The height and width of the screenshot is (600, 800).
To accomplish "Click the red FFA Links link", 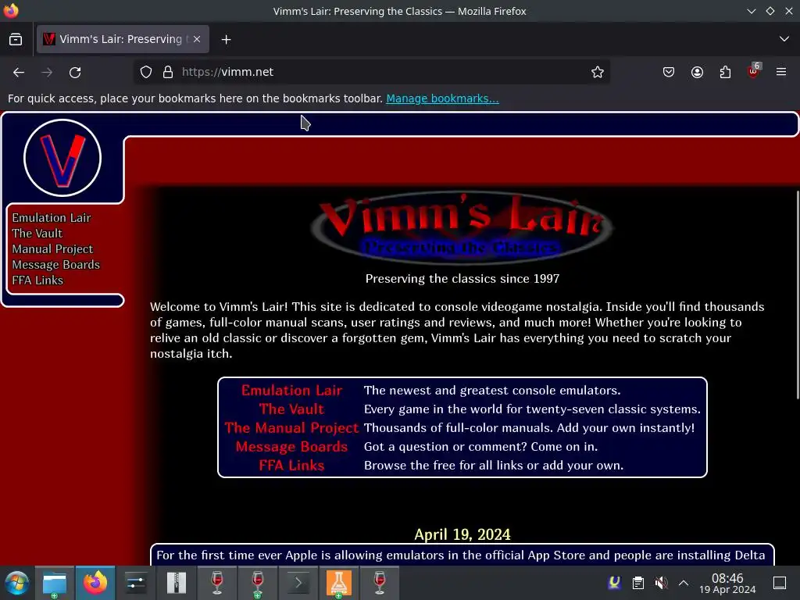I will (x=291, y=466).
